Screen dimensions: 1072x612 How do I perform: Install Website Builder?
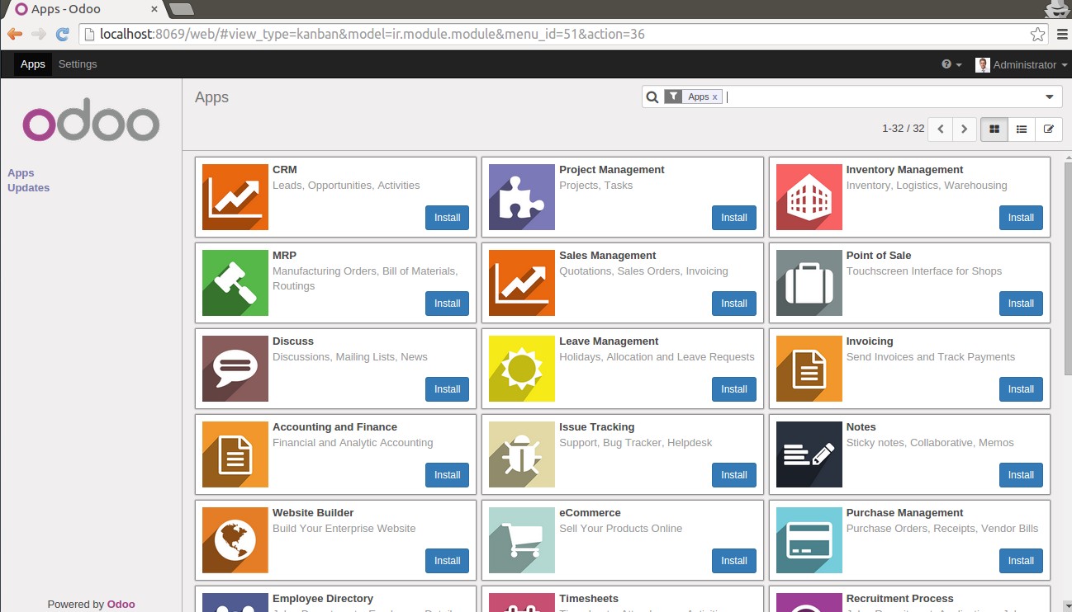pyautogui.click(x=447, y=561)
